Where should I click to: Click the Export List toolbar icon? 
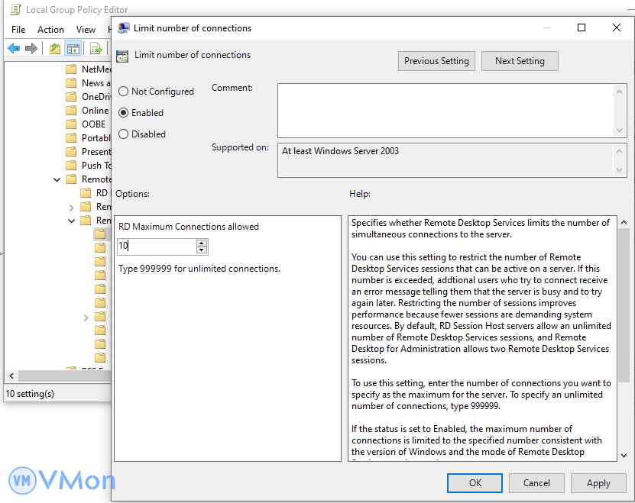click(96, 49)
